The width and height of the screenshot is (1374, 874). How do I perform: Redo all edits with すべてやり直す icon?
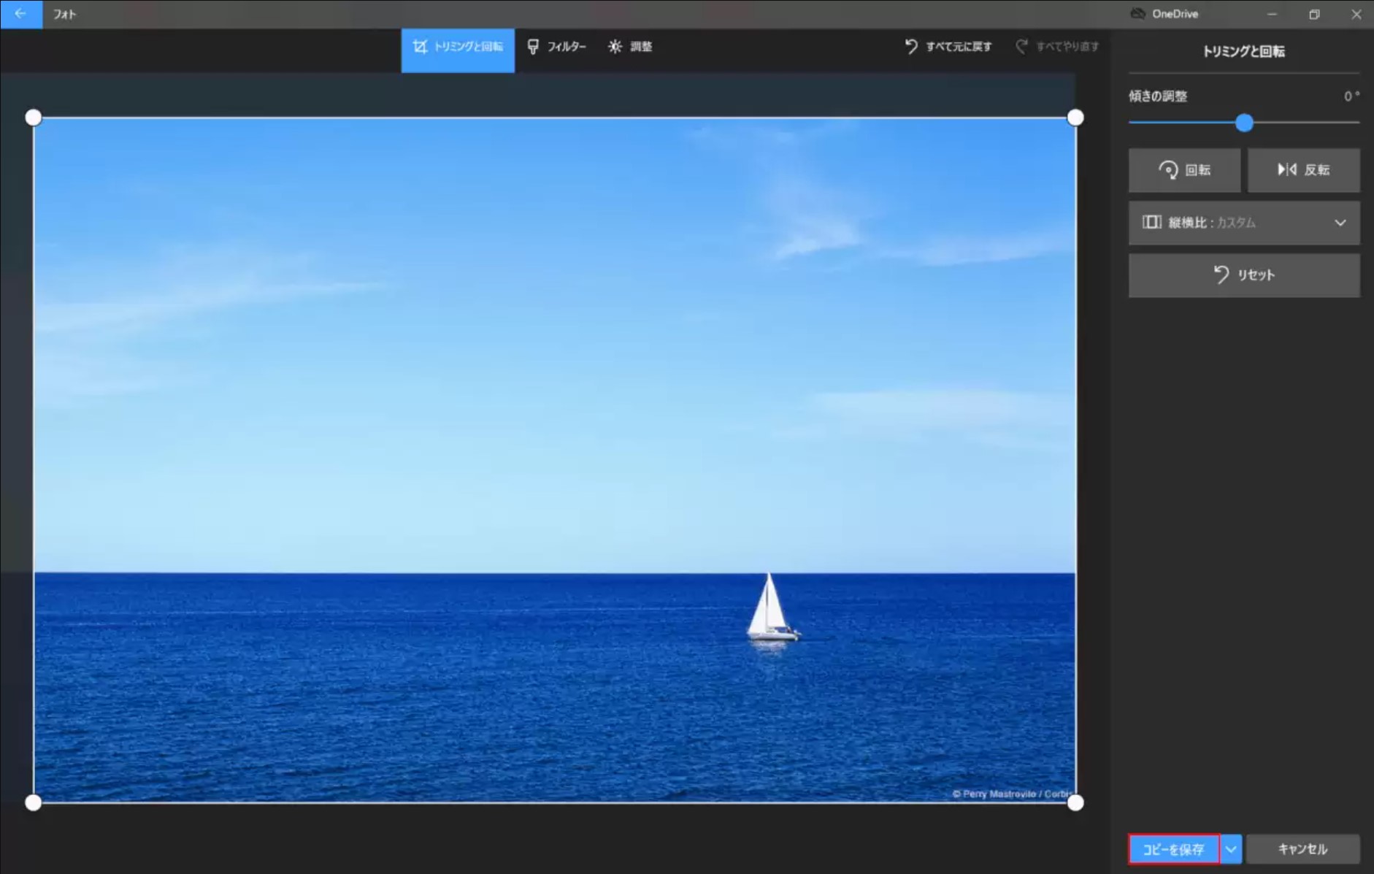point(1022,46)
